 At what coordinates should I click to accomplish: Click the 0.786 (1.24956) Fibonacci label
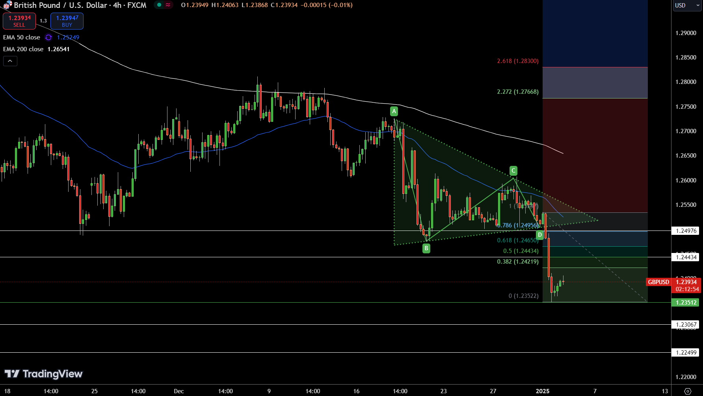518,225
